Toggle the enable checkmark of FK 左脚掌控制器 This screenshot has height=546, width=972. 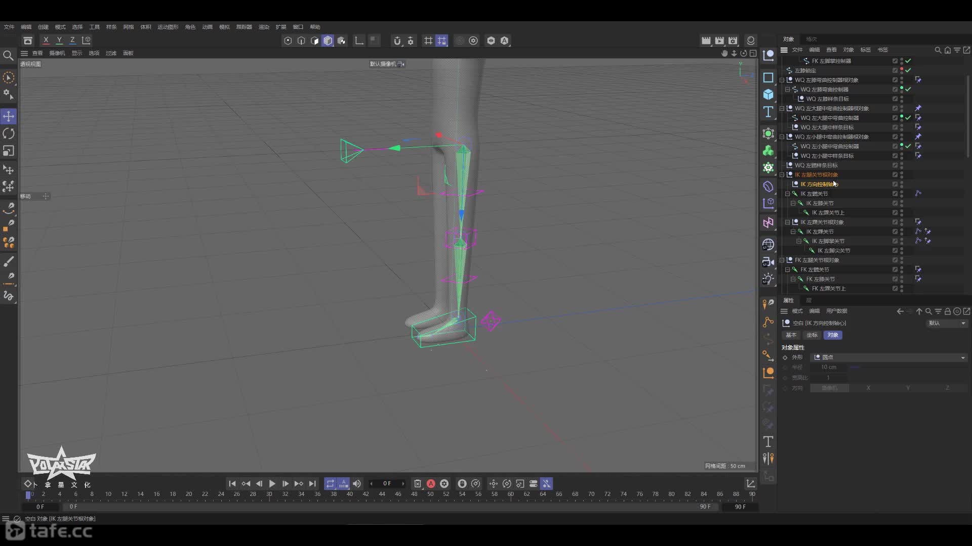click(x=908, y=61)
